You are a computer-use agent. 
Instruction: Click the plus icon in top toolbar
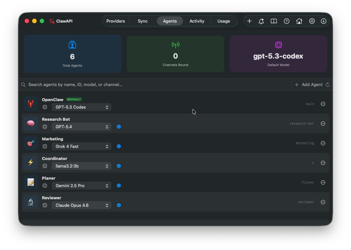[249, 21]
